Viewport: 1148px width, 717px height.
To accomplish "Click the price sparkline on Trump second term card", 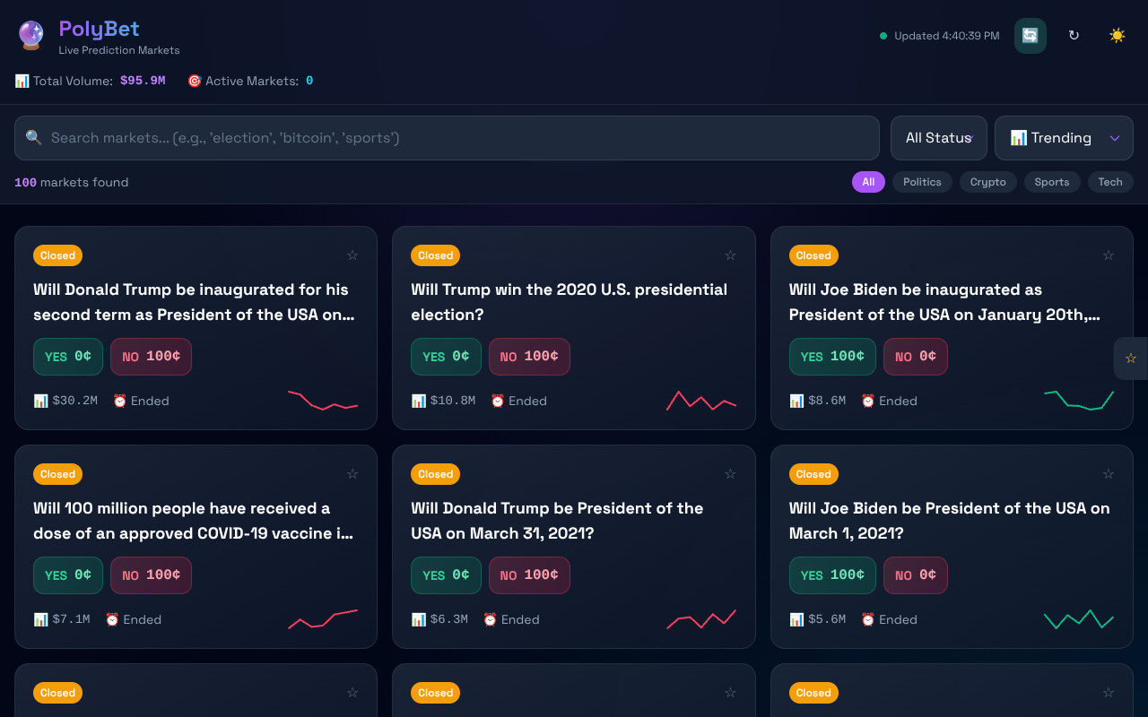I will pos(323,400).
